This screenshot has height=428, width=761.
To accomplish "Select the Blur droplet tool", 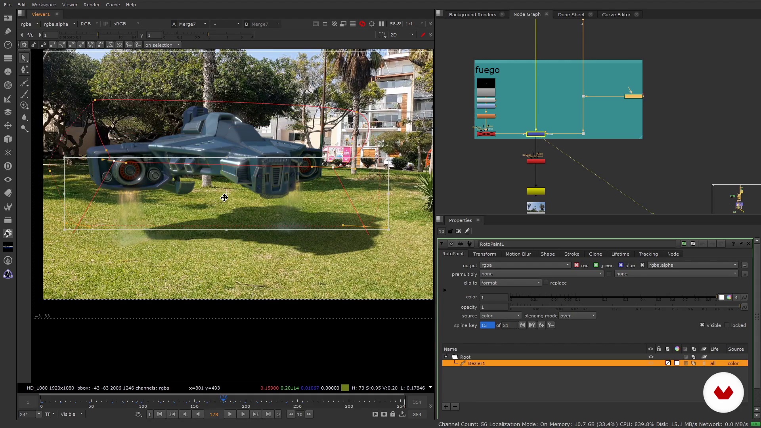I will (24, 117).
